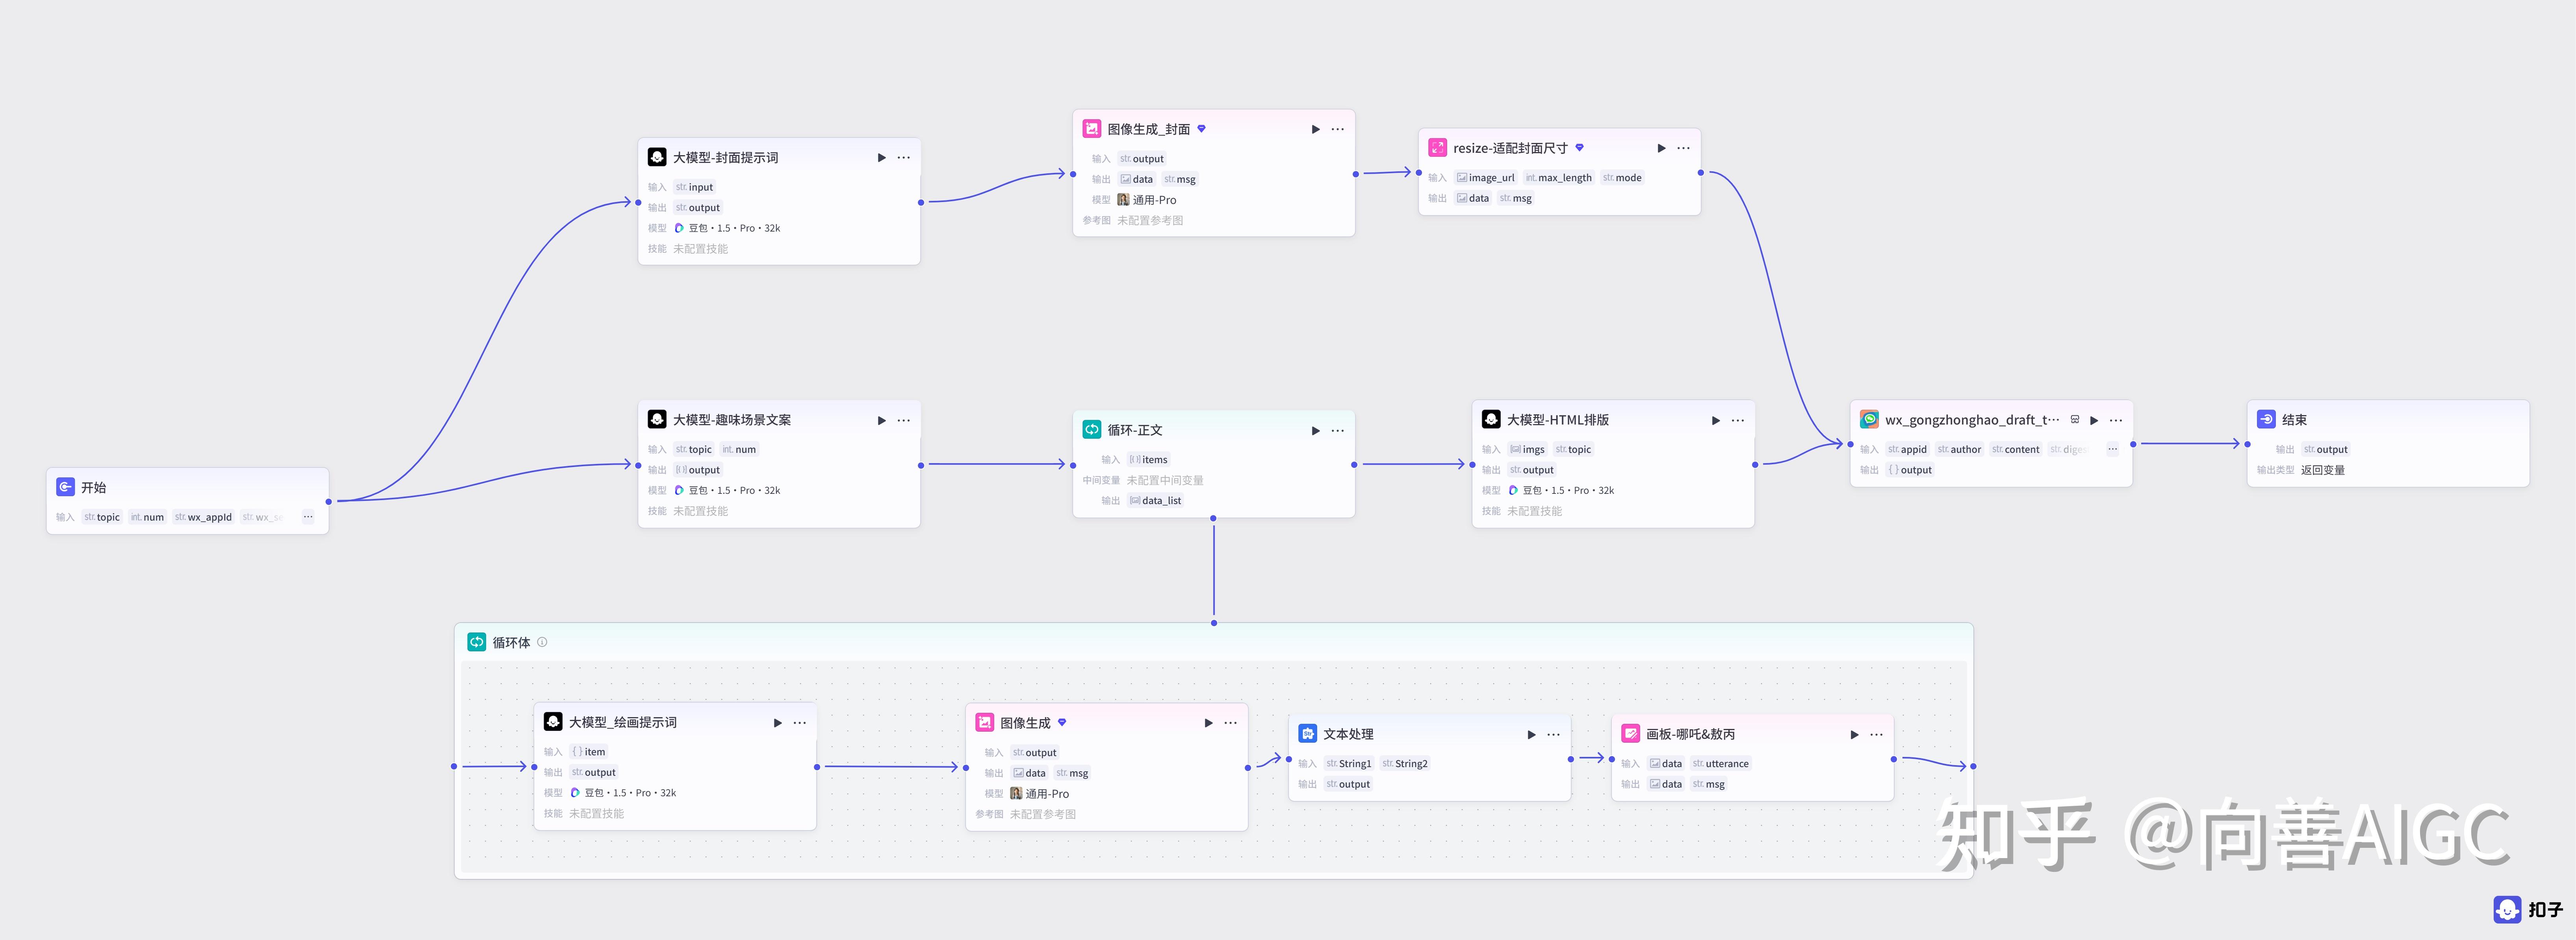Click the diamond badge on resize-适配封面尺寸
Screen dimensions: 2576x940
pos(1579,148)
